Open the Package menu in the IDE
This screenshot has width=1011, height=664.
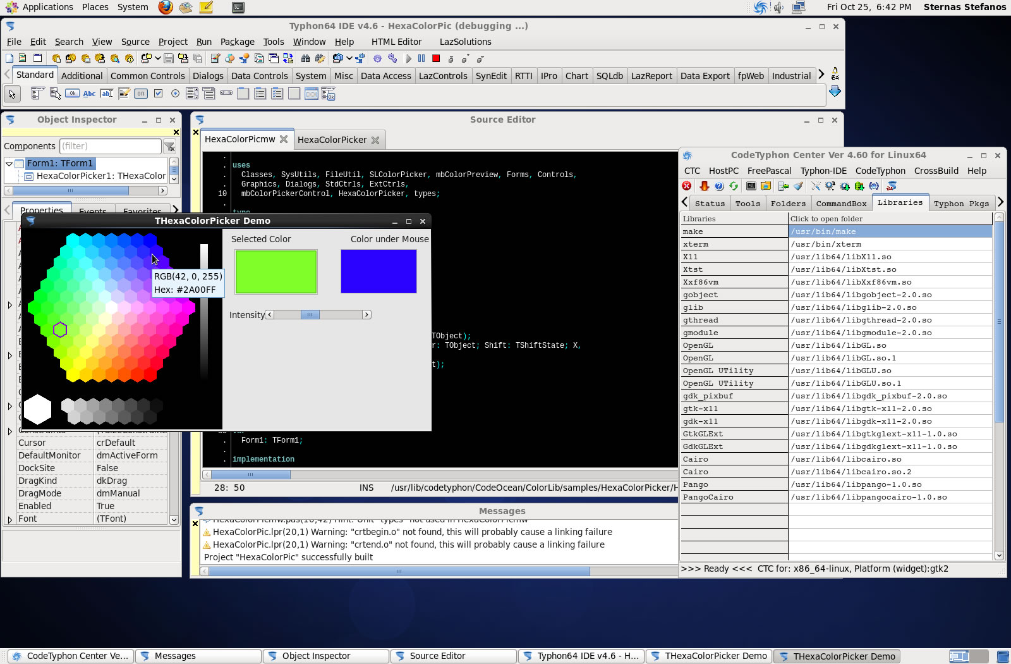pyautogui.click(x=237, y=42)
